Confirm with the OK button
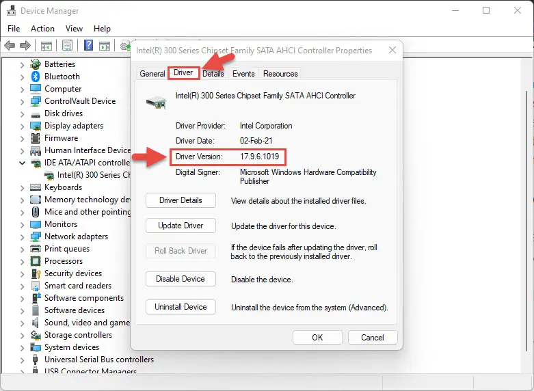This screenshot has height=391, width=534. tap(317, 337)
